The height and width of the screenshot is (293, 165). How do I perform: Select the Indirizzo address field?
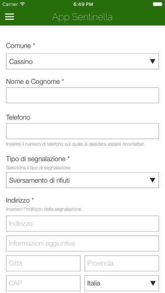tap(82, 224)
